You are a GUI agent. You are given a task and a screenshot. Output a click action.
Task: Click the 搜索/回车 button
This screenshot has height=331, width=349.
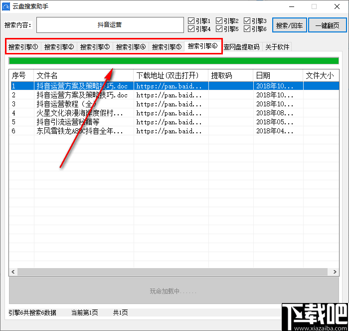(x=289, y=25)
